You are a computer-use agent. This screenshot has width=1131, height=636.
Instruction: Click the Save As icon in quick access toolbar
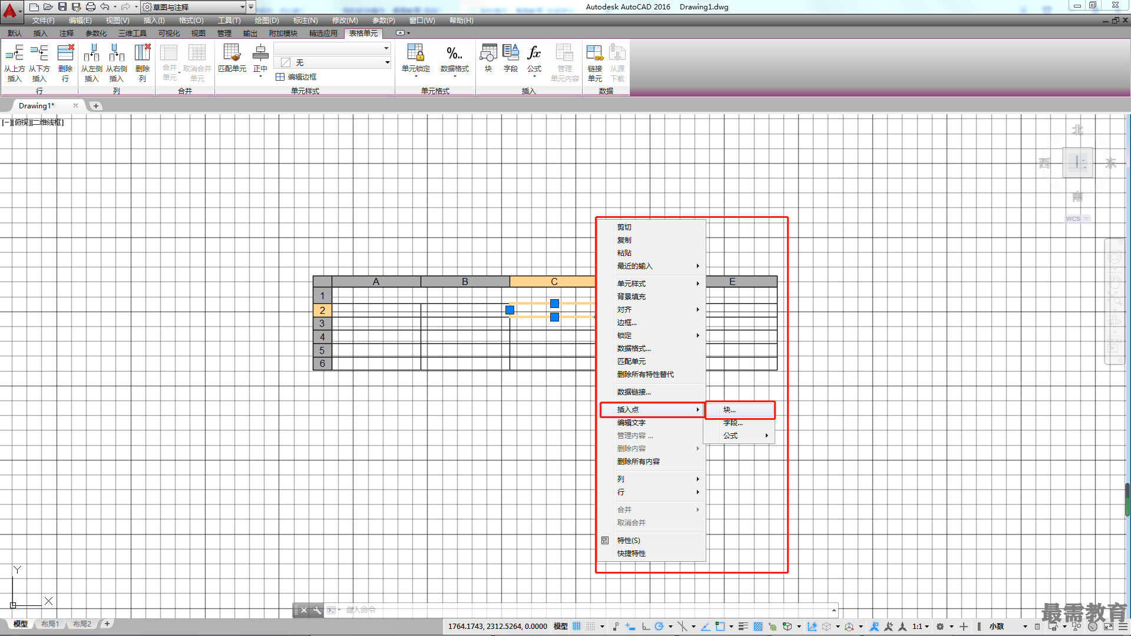(76, 7)
